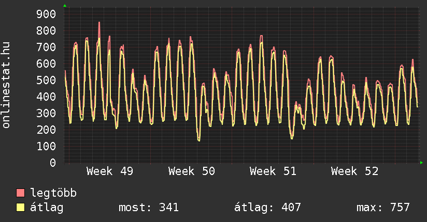Click the 'átlag: 407' statistic
Screen dimensions: 427x222
pyautogui.click(x=267, y=208)
